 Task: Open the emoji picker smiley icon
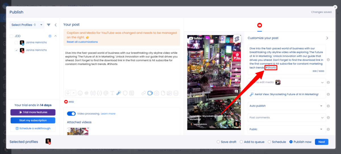(80, 93)
